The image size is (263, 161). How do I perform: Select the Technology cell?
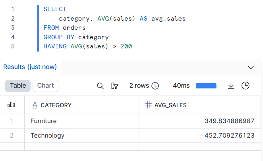[x=47, y=135]
